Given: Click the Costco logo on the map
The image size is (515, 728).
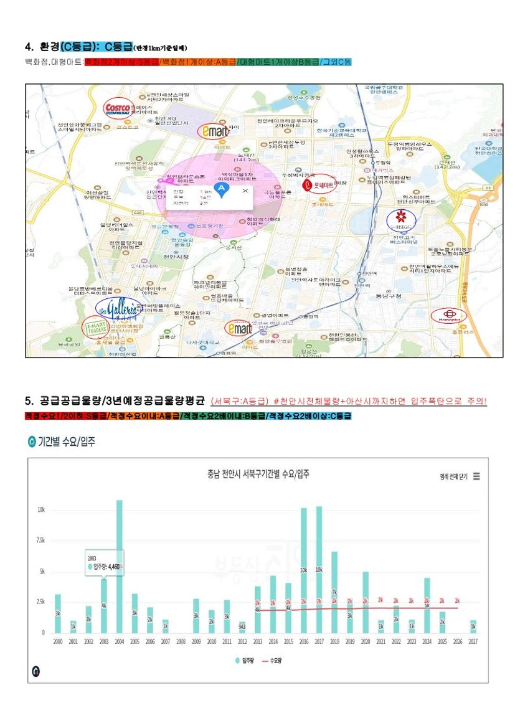Looking at the screenshot, I should point(118,108).
